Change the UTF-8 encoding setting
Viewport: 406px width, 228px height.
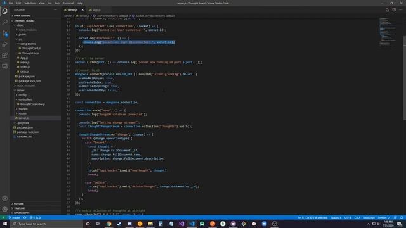348,218
